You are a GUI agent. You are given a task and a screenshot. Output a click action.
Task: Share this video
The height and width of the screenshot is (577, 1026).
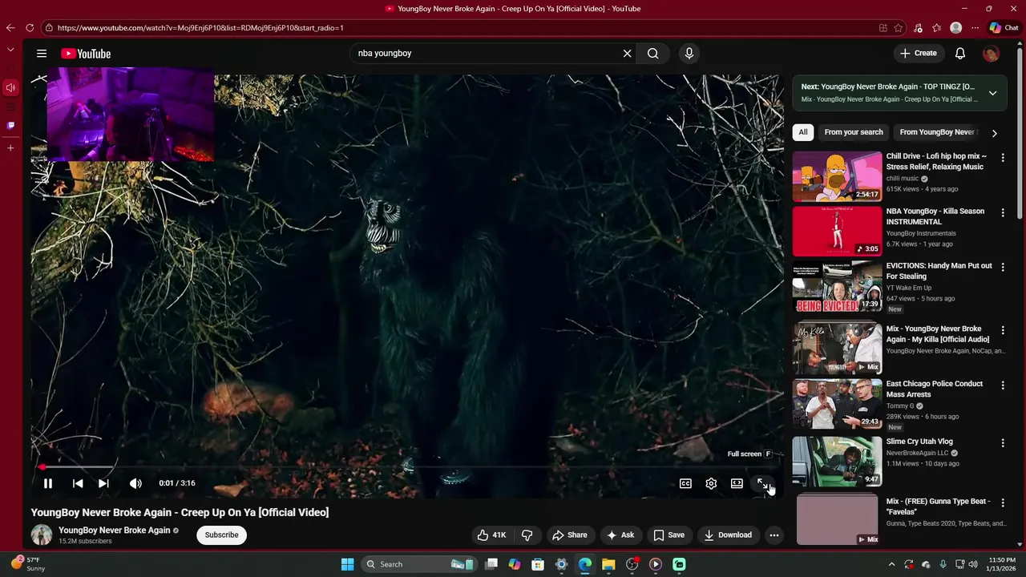click(x=569, y=535)
